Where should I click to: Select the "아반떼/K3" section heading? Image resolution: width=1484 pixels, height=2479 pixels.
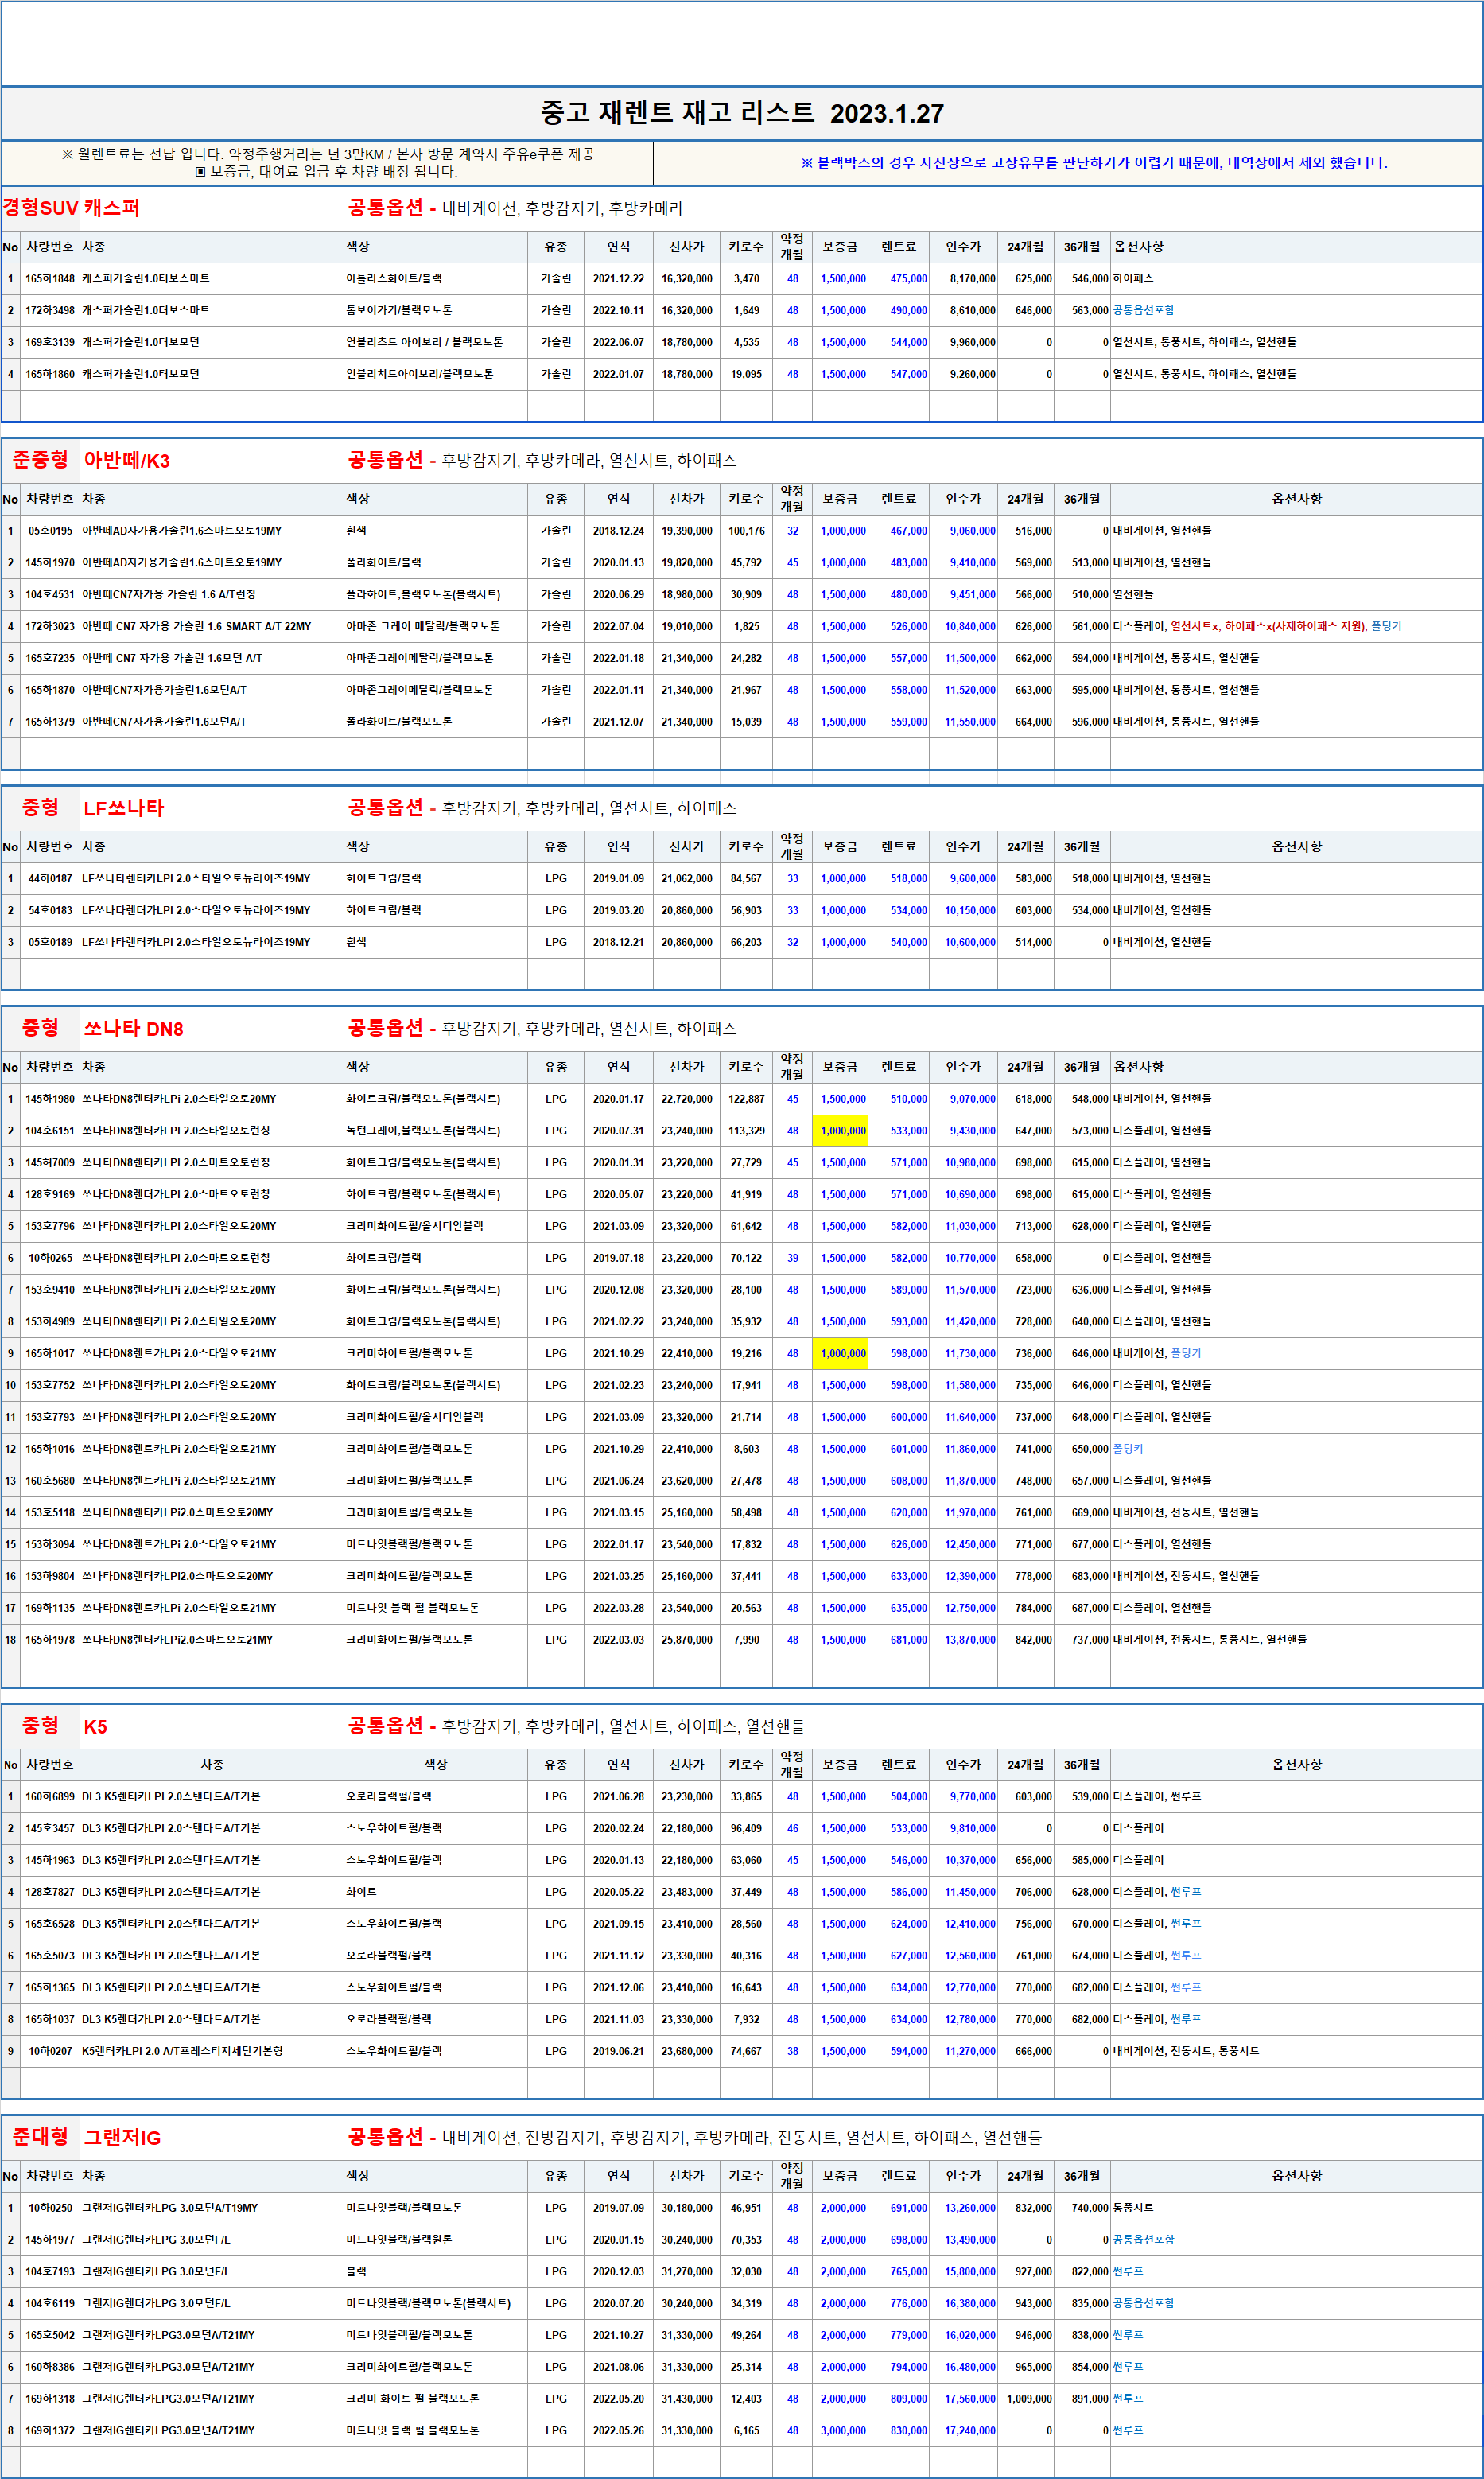(127, 460)
